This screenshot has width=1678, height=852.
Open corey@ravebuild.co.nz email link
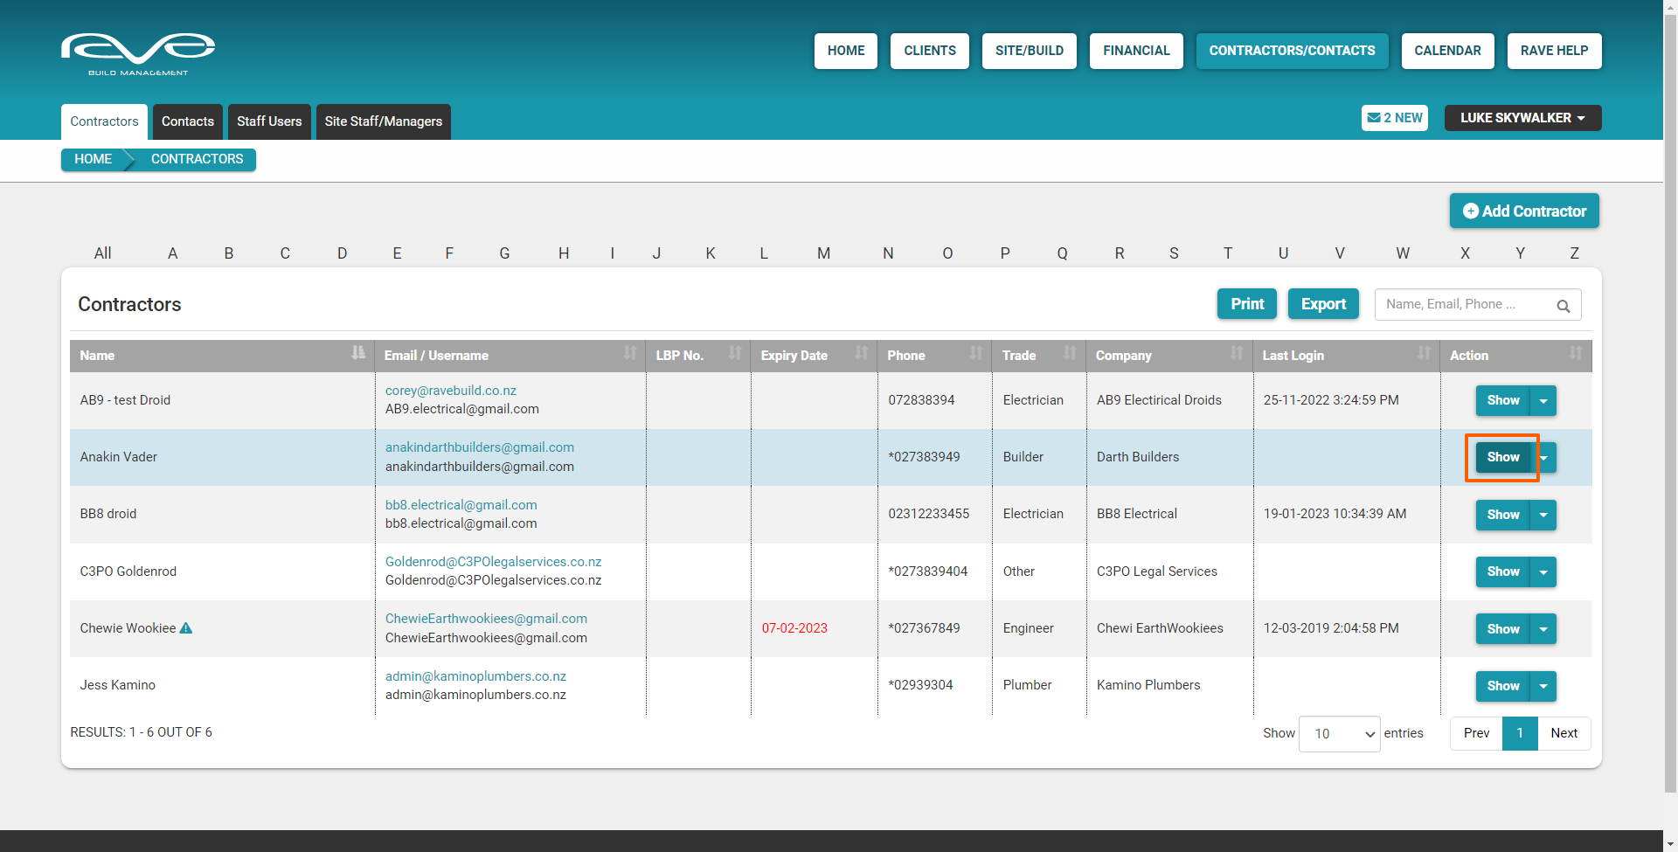pyautogui.click(x=451, y=391)
